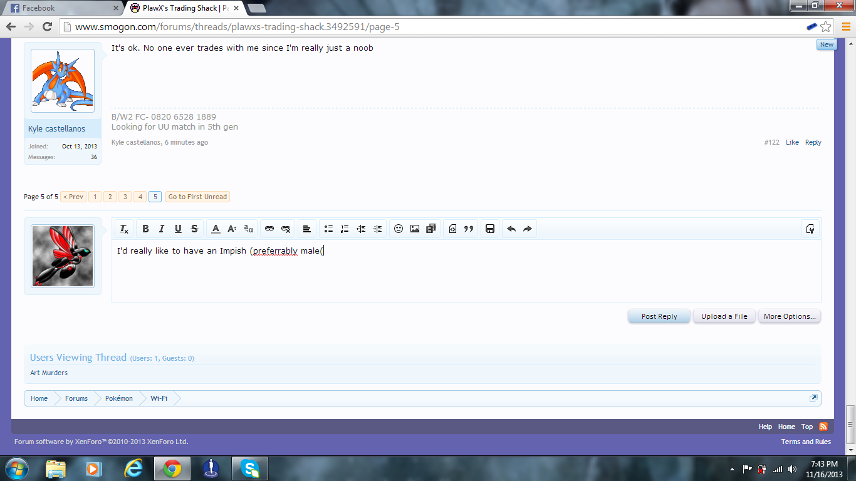The height and width of the screenshot is (481, 856).
Task: Click the Insert Code icon
Action: click(452, 229)
